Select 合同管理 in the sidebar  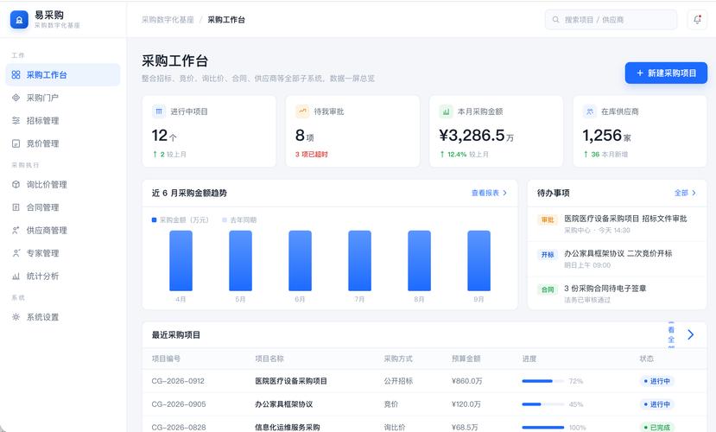(62, 207)
